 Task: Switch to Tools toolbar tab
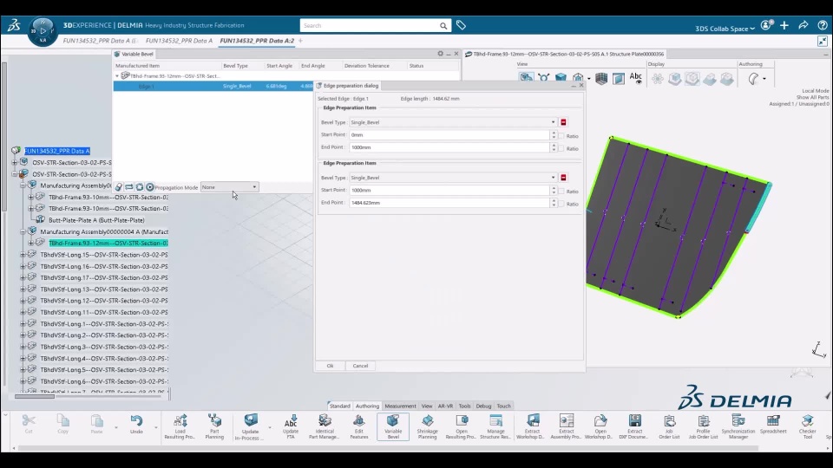(464, 406)
